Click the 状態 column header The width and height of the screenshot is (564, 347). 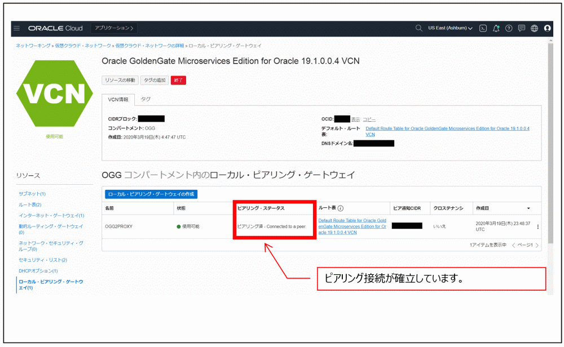tap(181, 208)
